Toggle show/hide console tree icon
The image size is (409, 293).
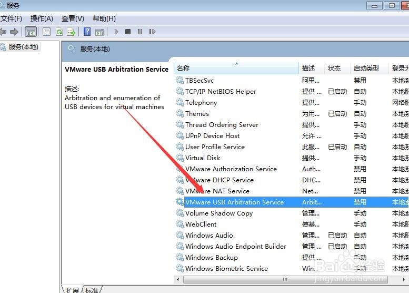pyautogui.click(x=31, y=32)
